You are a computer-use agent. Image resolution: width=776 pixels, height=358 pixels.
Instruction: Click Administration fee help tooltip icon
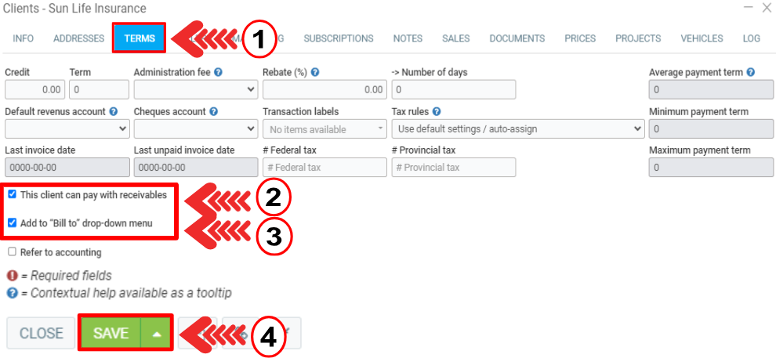click(219, 72)
